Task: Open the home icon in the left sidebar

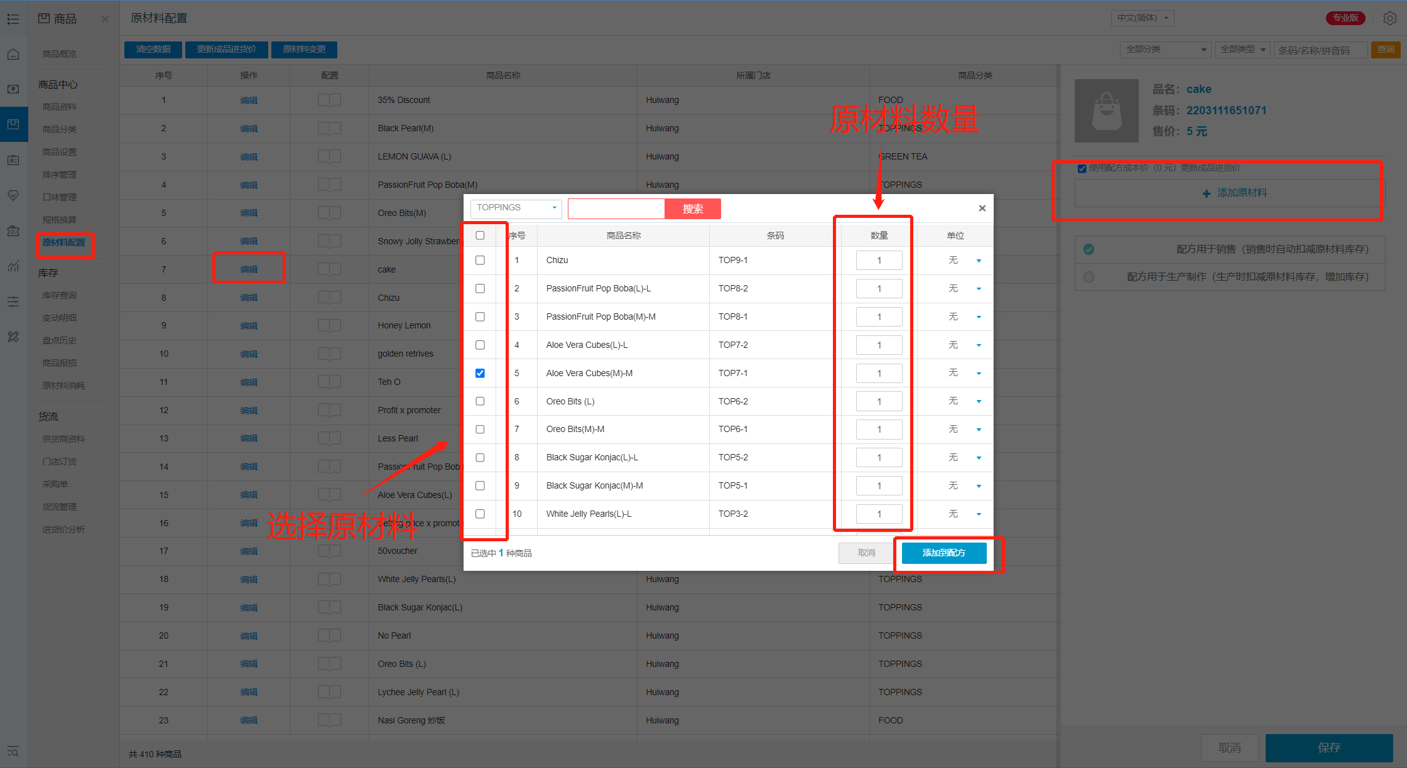Action: tap(13, 55)
